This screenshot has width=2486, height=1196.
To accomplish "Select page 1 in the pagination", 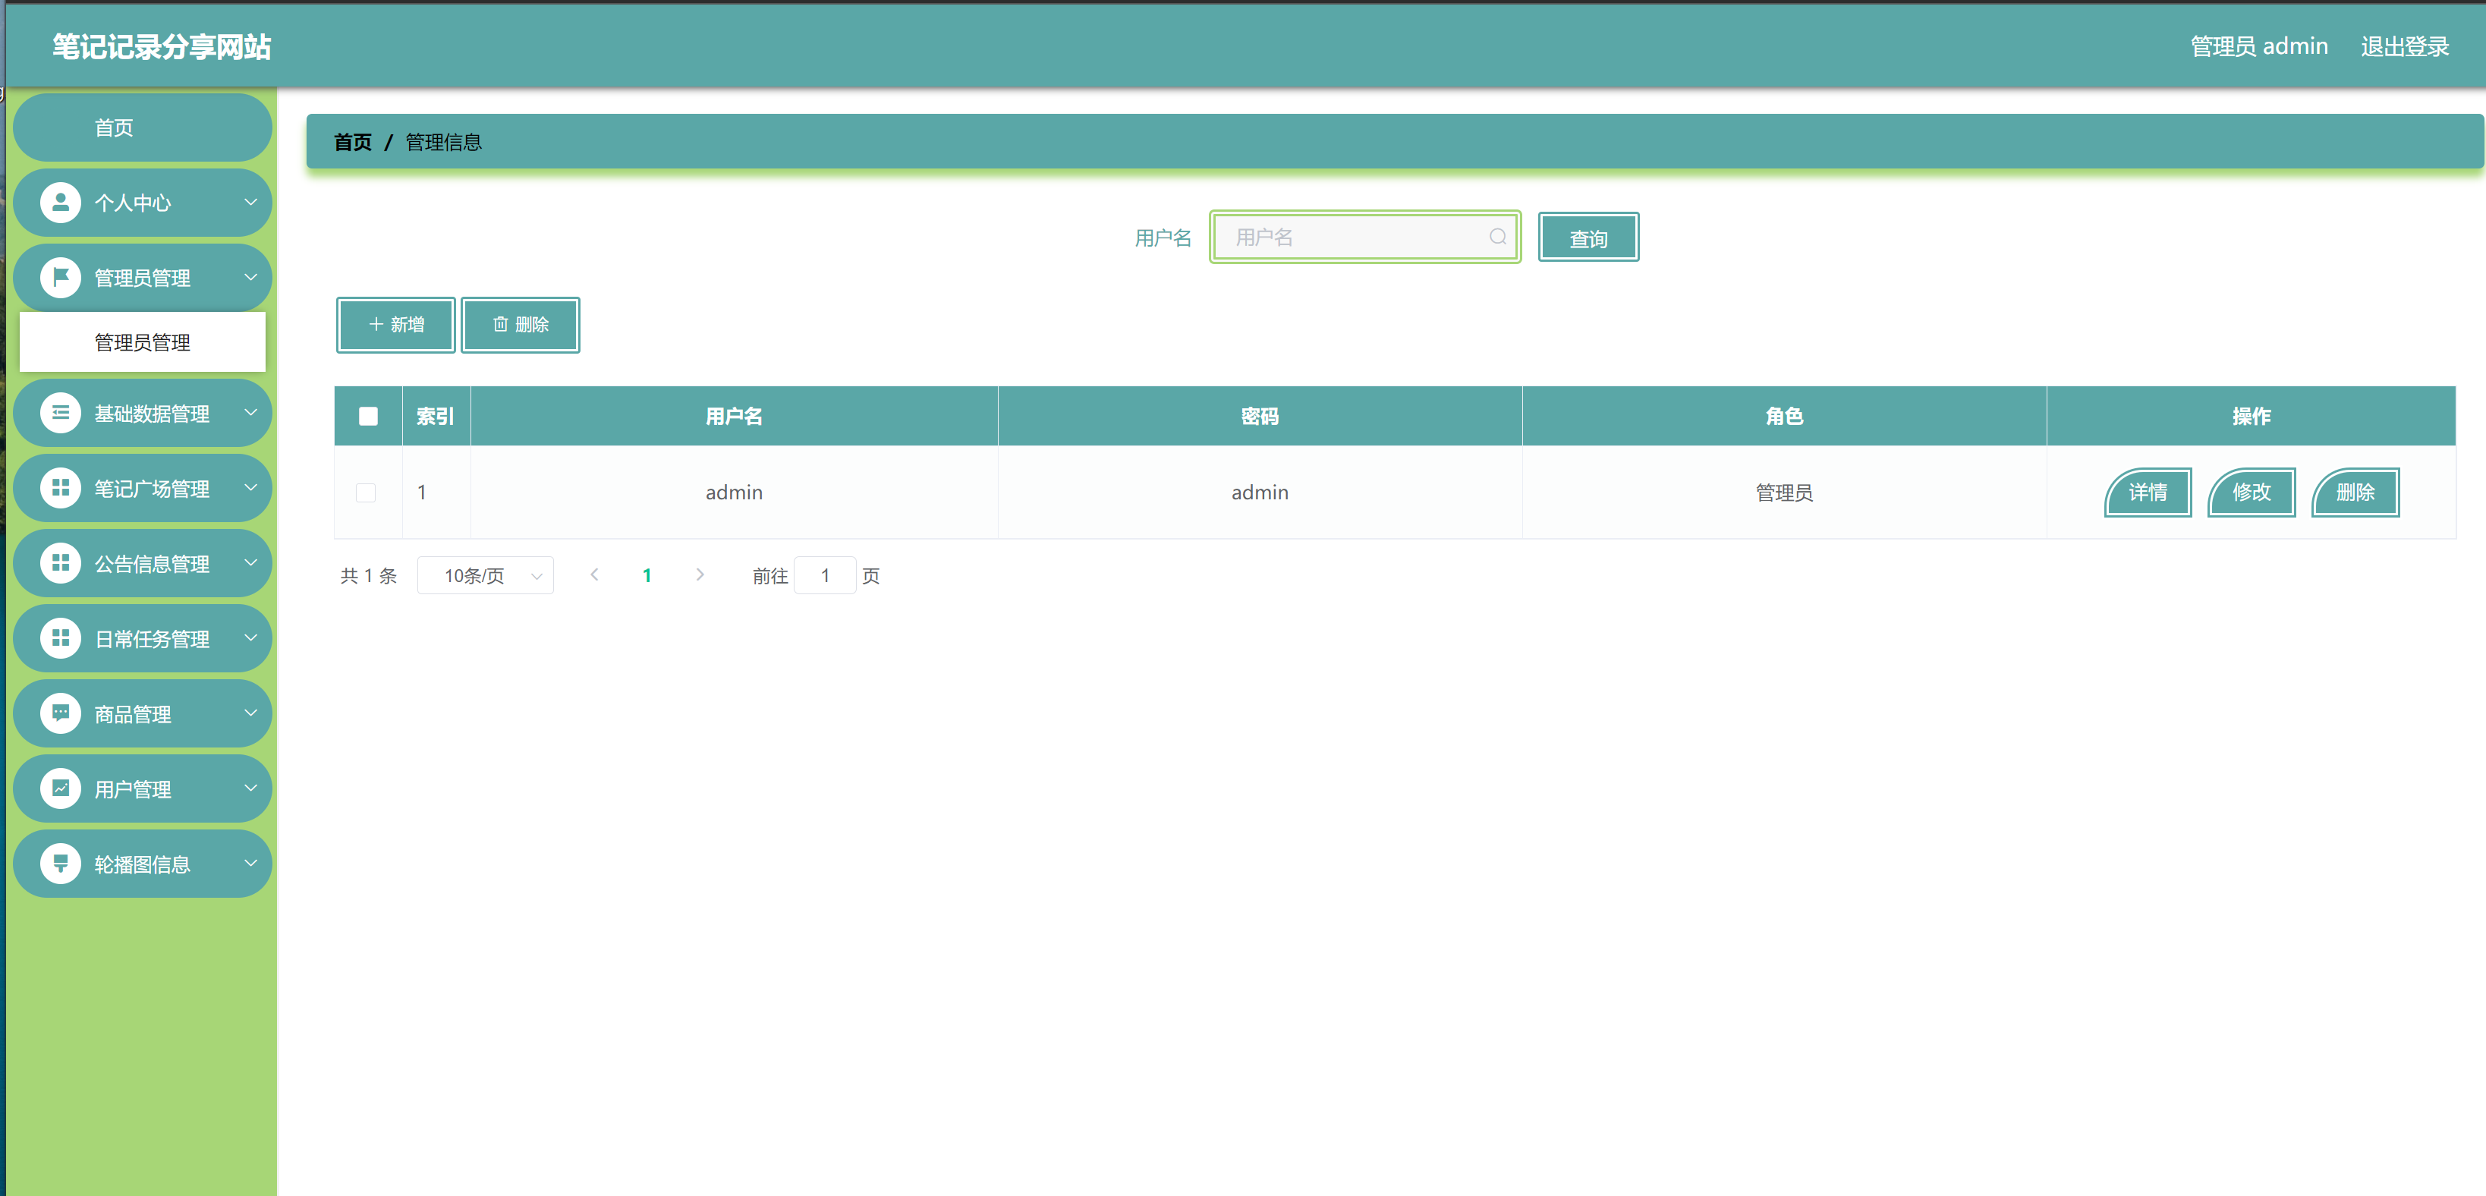I will point(647,575).
